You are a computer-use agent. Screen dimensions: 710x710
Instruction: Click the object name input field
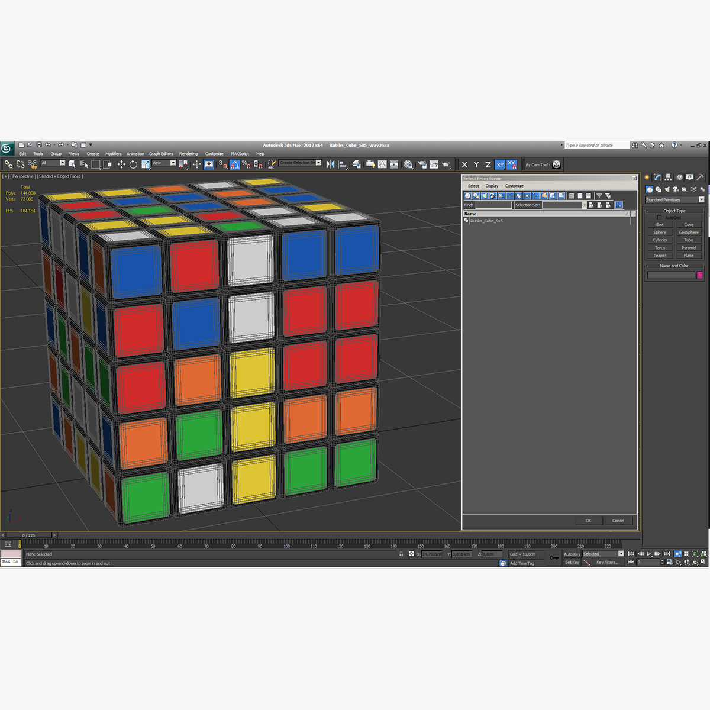pos(671,275)
